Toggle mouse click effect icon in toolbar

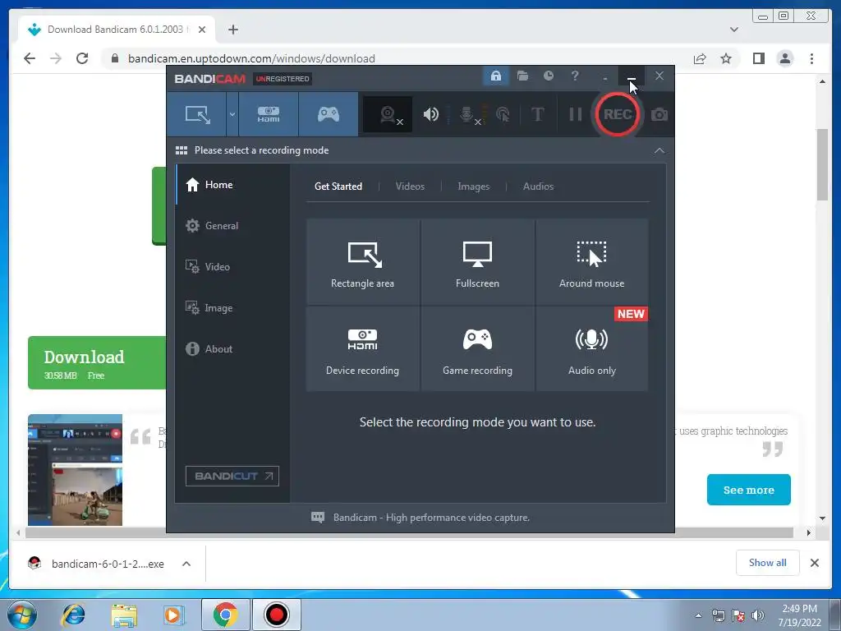point(503,114)
